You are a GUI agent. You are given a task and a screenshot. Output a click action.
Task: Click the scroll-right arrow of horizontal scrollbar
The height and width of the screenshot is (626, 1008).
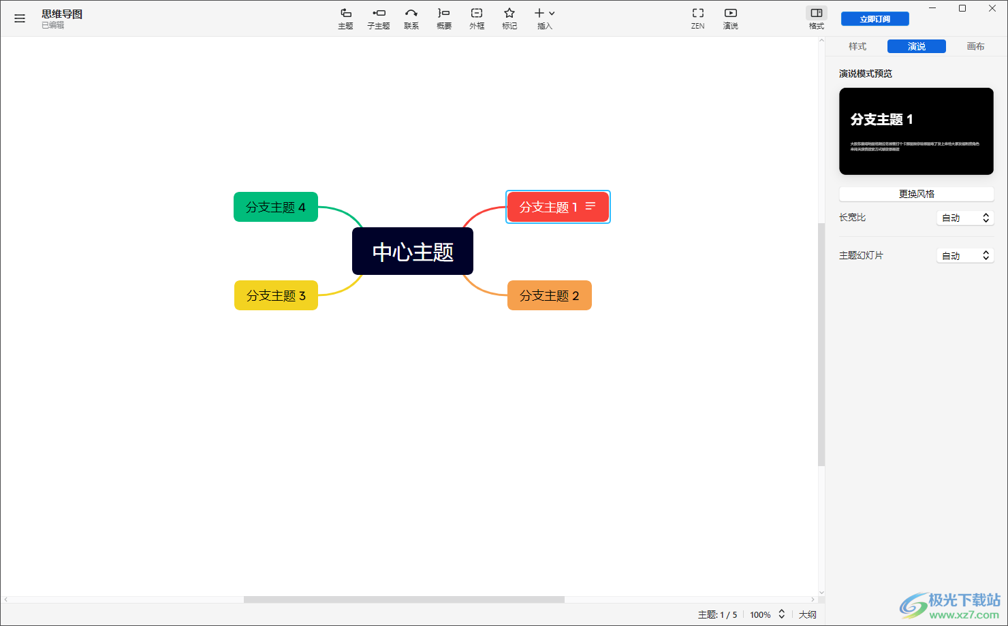(x=813, y=599)
